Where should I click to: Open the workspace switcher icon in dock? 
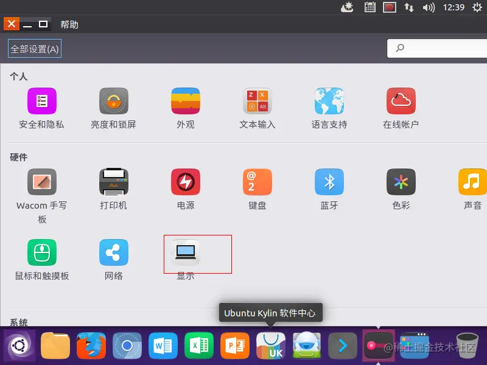(415, 346)
